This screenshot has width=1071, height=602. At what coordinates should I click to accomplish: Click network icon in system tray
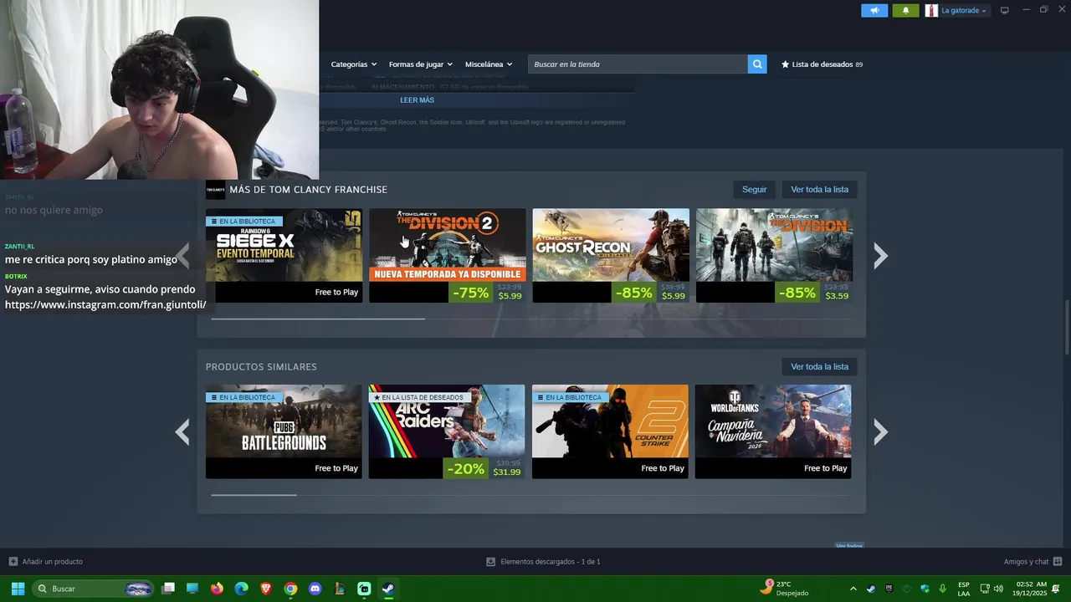pyautogui.click(x=985, y=589)
